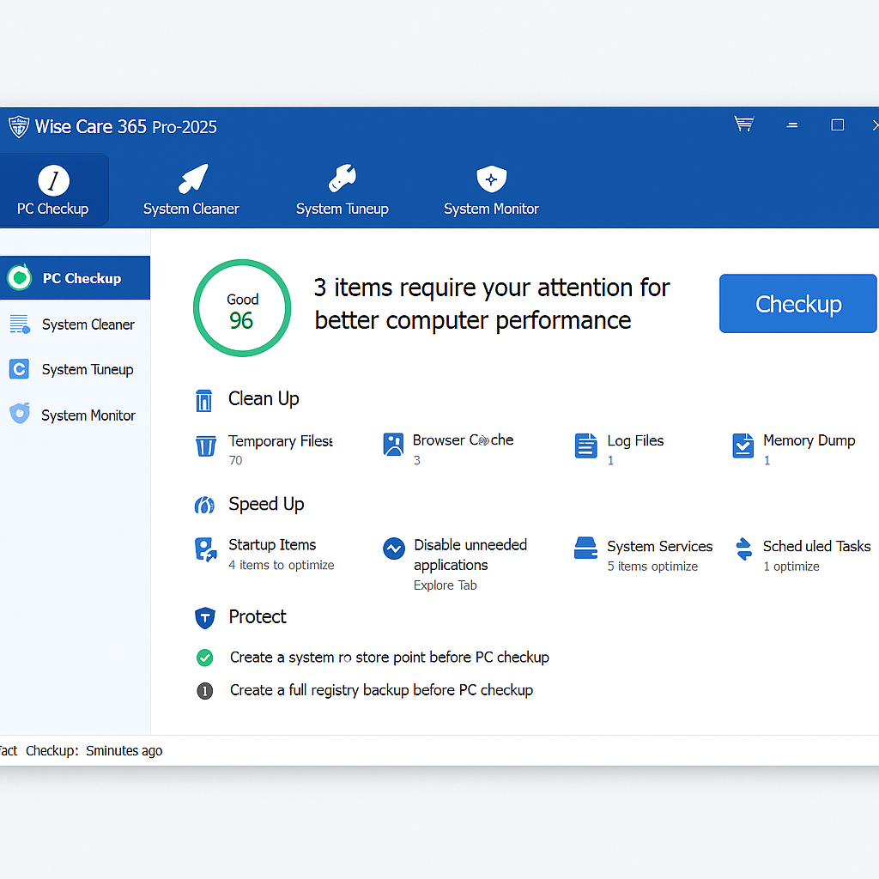Open the Scheduled Tasks optimizer icon

[742, 549]
